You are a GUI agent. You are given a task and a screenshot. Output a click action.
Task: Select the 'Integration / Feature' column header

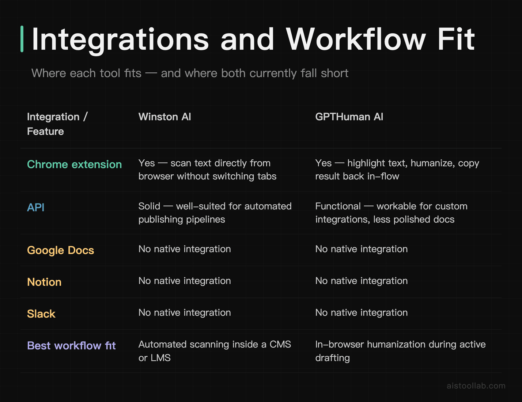point(57,124)
